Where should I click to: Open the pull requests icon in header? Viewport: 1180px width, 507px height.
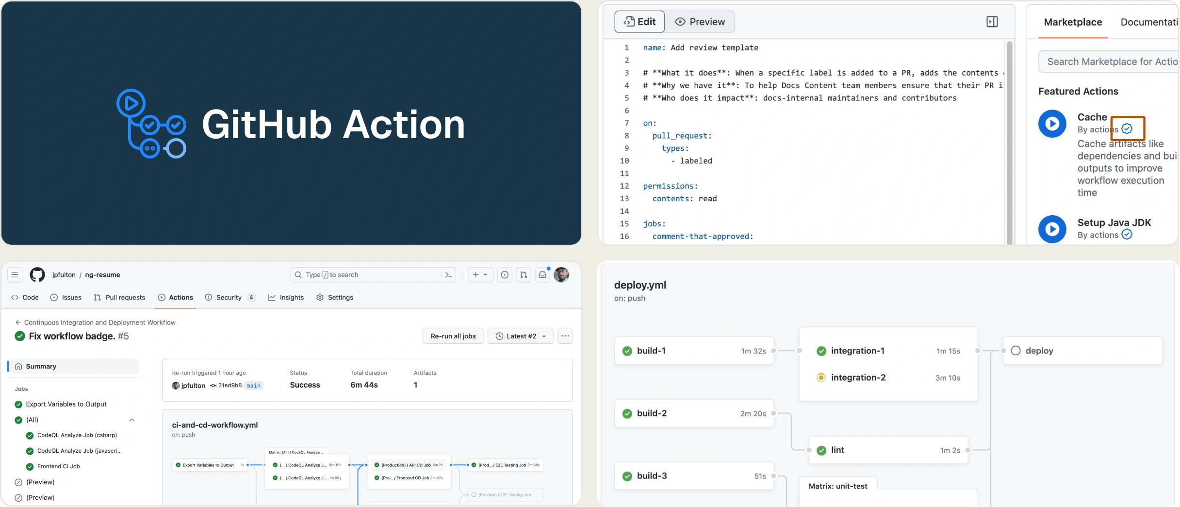tap(524, 275)
